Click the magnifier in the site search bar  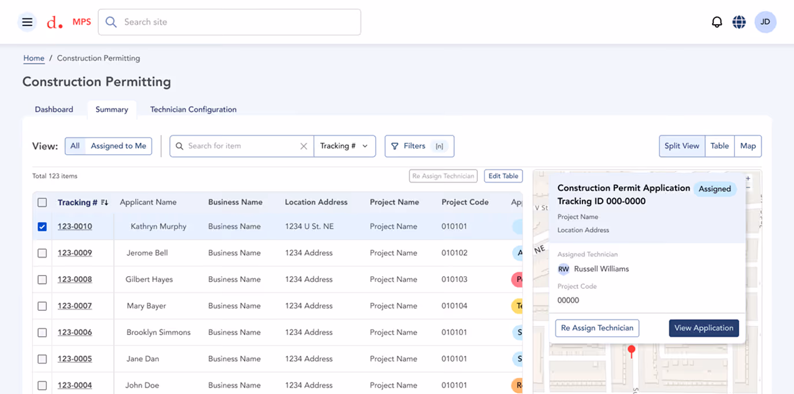click(x=110, y=22)
